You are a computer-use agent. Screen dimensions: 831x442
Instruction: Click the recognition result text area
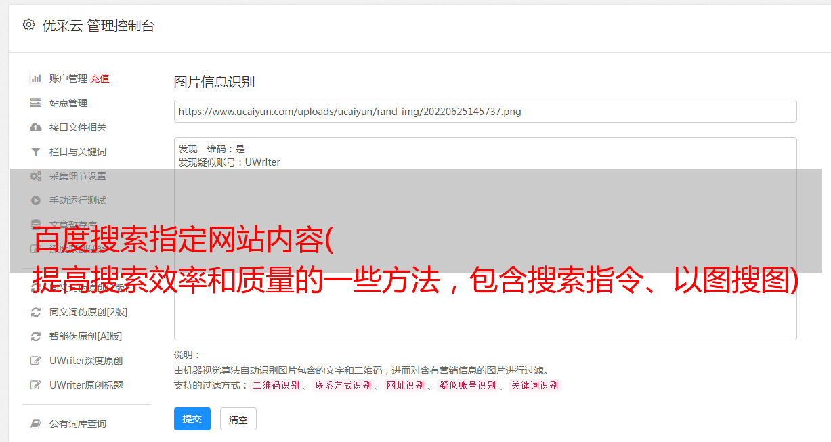[x=485, y=238]
